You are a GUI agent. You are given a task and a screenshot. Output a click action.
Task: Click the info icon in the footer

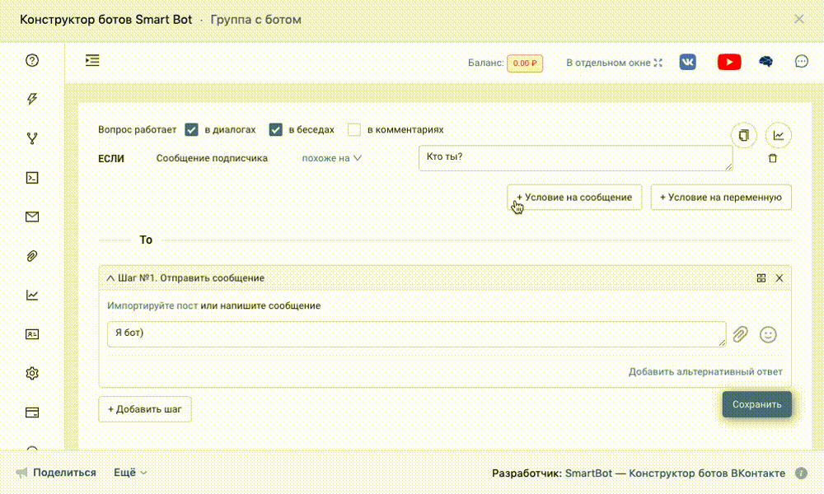tap(801, 473)
